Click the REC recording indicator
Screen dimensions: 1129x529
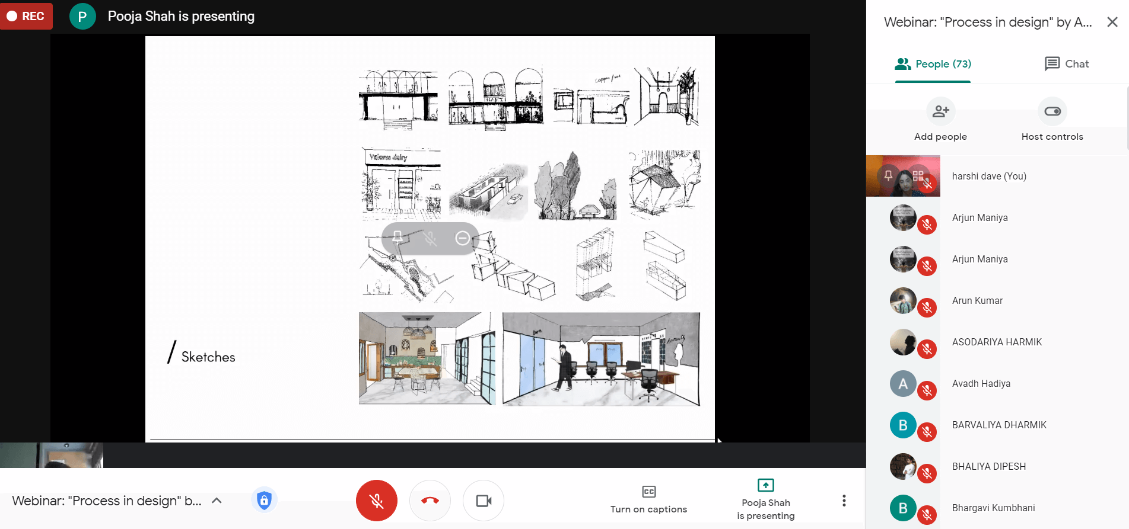coord(26,16)
